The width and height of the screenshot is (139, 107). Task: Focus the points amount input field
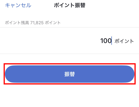click(x=69, y=41)
